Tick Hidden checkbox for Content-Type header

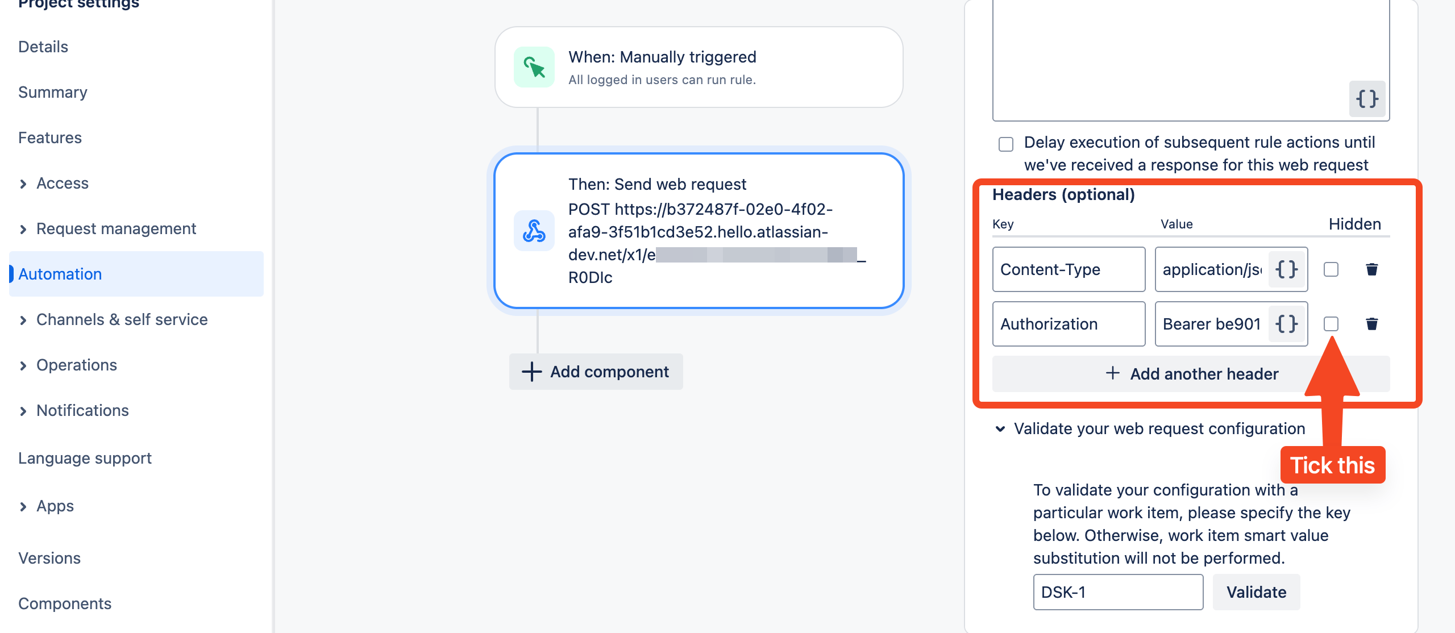pyautogui.click(x=1331, y=269)
